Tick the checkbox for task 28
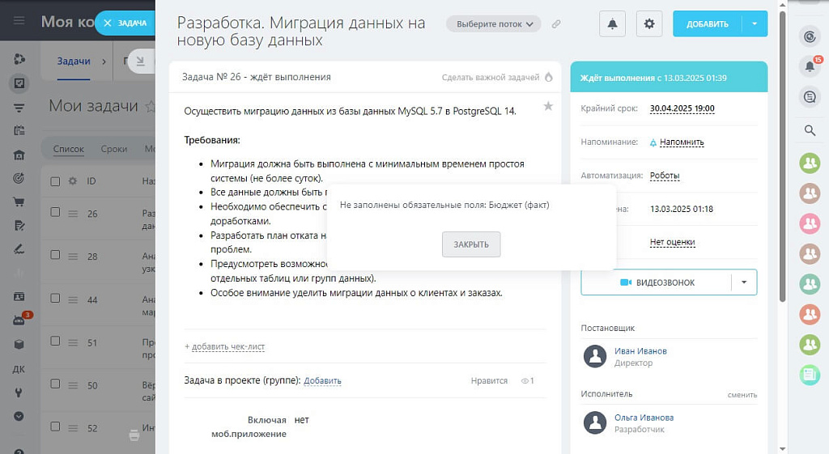Screen dimensions: 829x454 55,256
